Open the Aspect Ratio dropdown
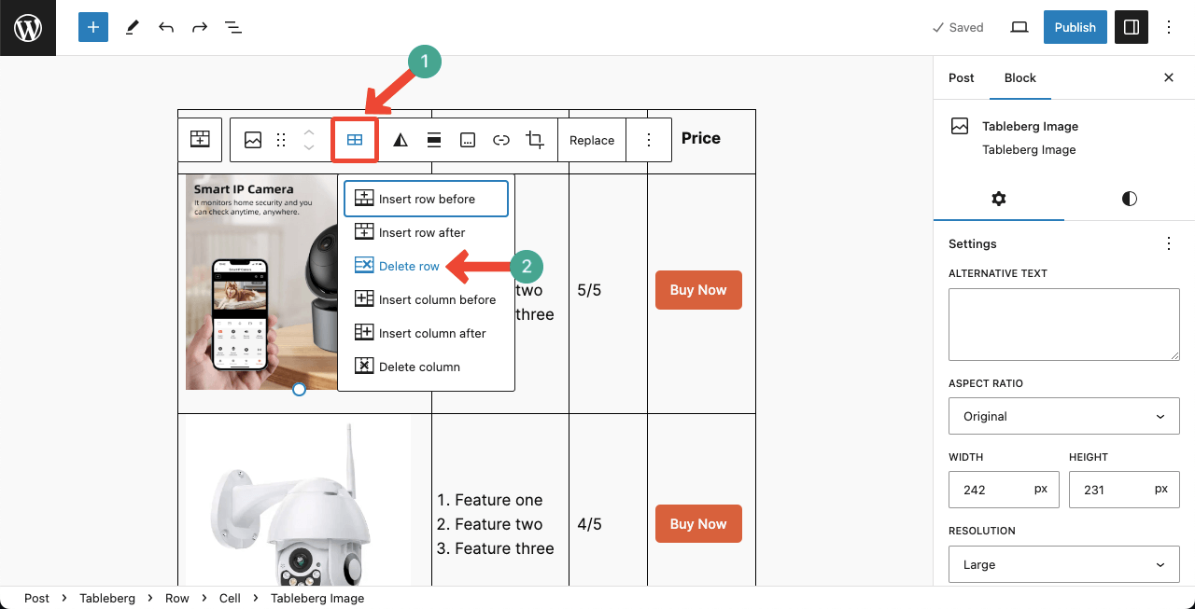The image size is (1195, 609). pos(1064,416)
